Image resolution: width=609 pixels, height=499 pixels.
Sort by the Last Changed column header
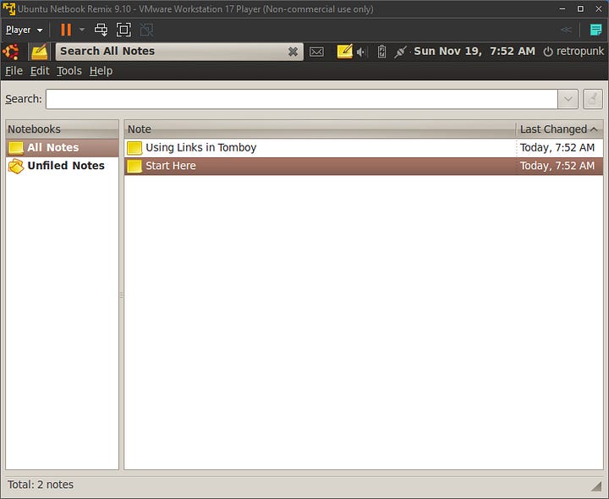(559, 129)
